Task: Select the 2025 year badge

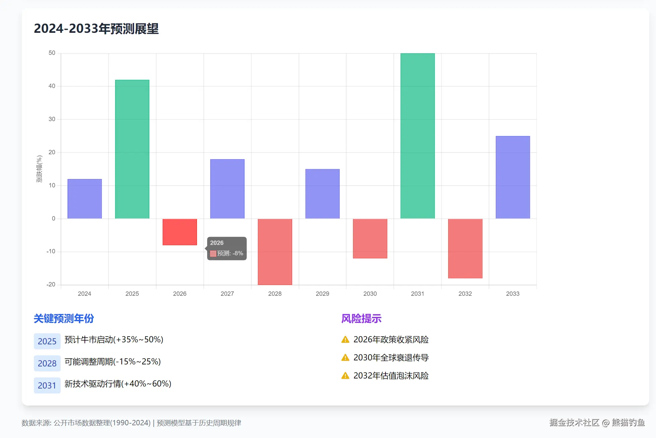Action: click(47, 341)
